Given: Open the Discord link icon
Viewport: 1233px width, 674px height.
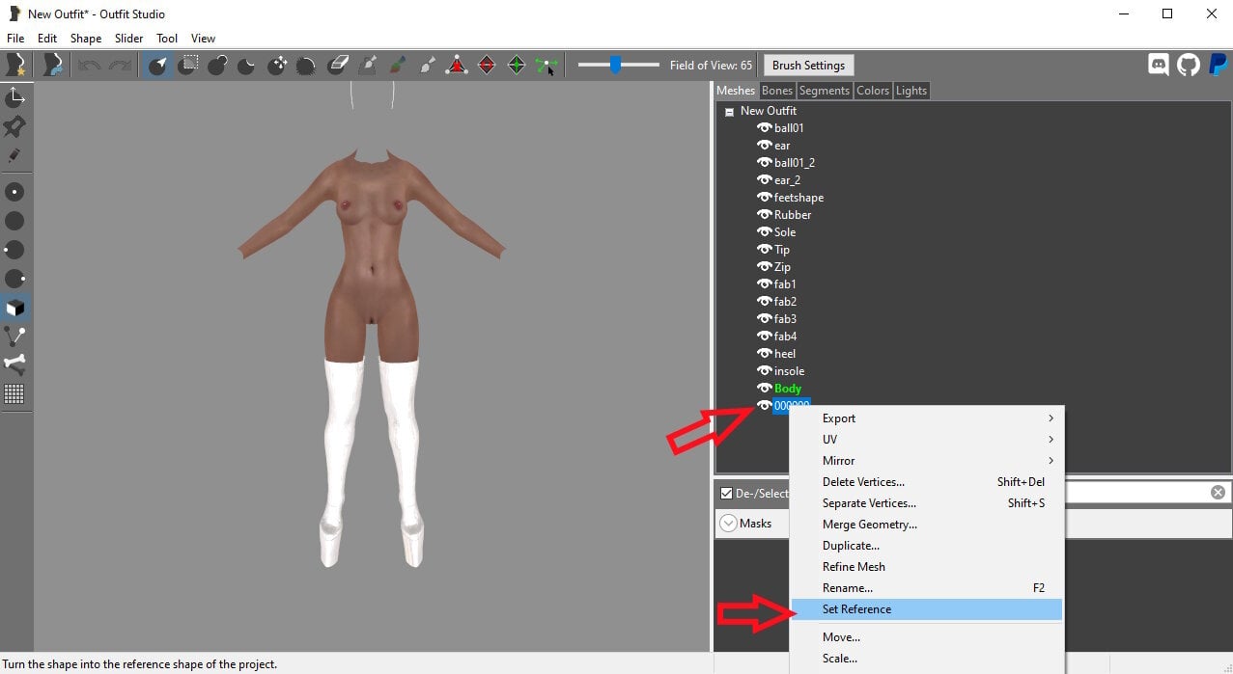Looking at the screenshot, I should pyautogui.click(x=1158, y=66).
